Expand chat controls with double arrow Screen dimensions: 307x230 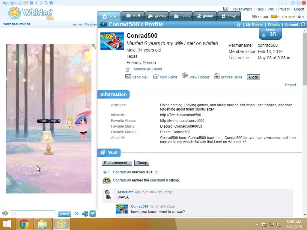pos(77,214)
